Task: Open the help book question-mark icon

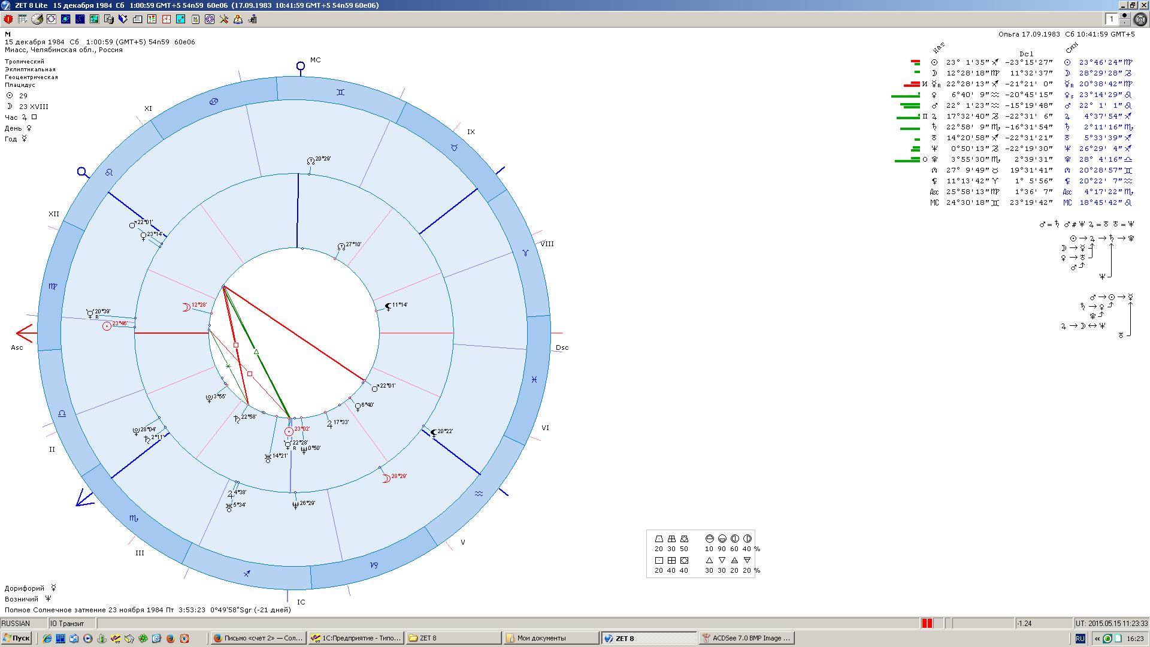Action: coord(238,19)
